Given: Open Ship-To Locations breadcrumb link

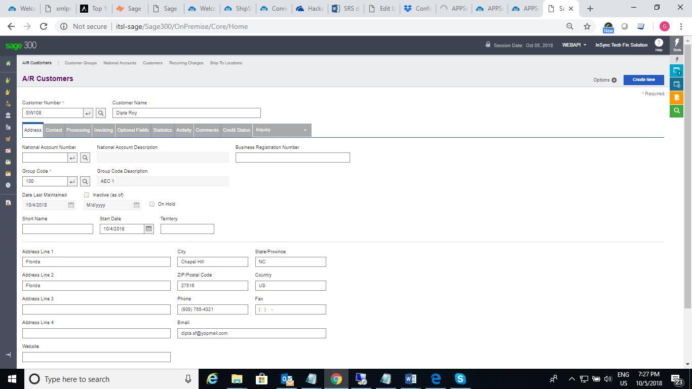Looking at the screenshot, I should (x=226, y=63).
